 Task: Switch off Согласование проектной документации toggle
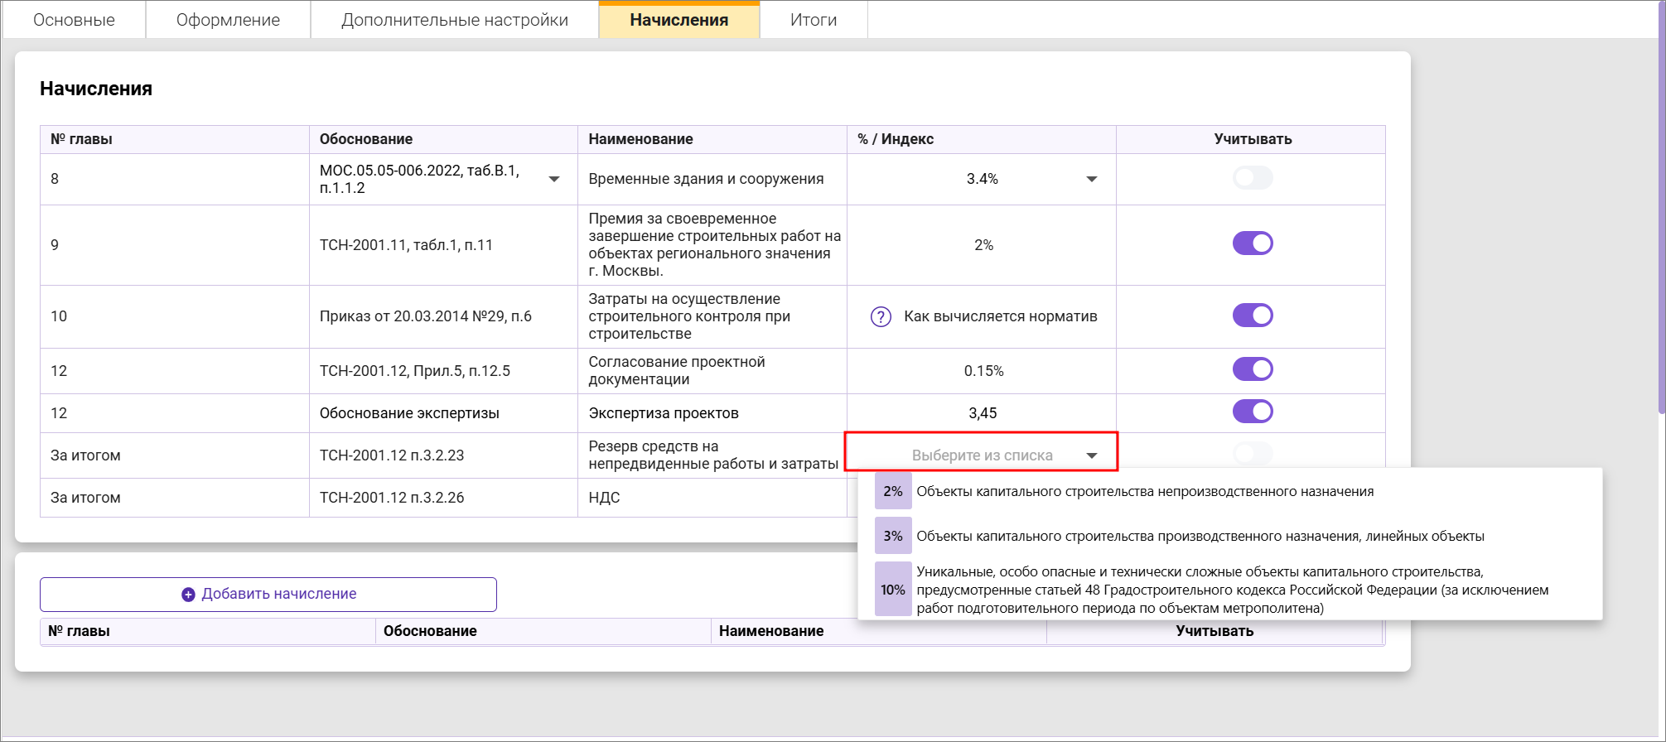point(1252,369)
